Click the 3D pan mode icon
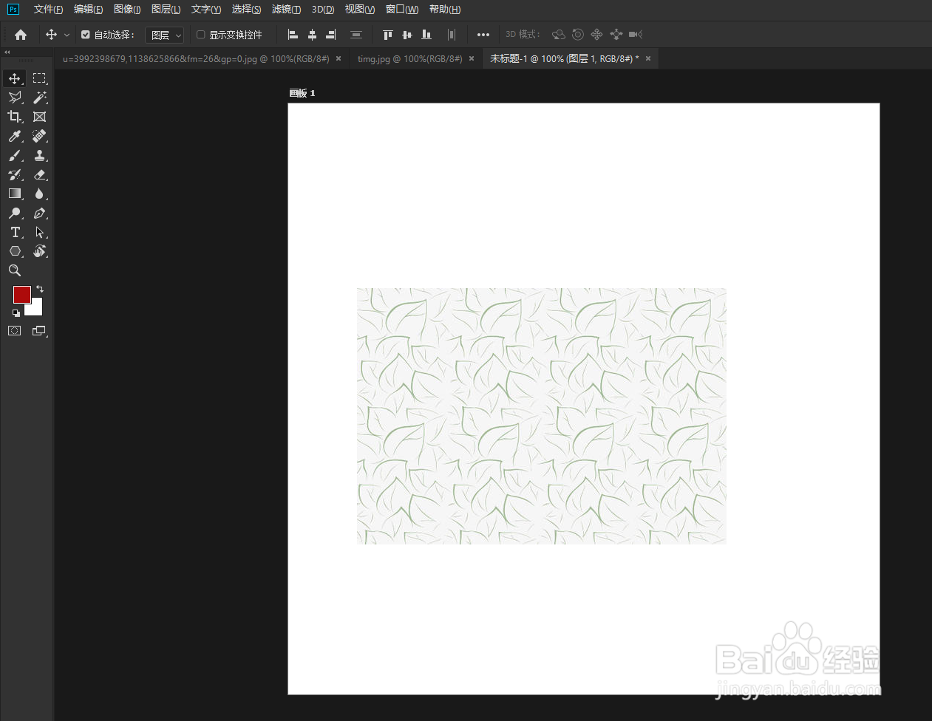 (596, 35)
